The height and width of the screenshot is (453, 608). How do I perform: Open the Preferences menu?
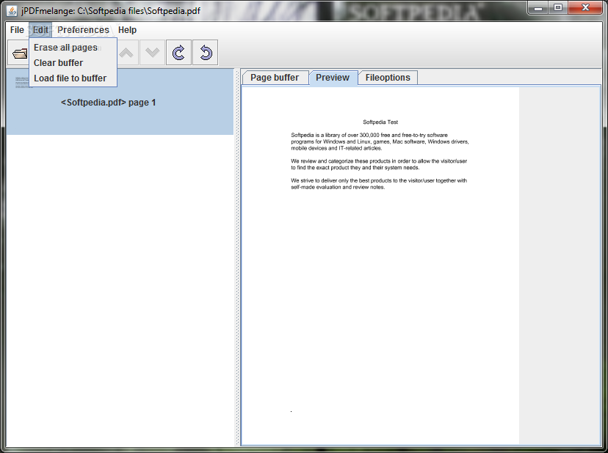pyautogui.click(x=84, y=30)
